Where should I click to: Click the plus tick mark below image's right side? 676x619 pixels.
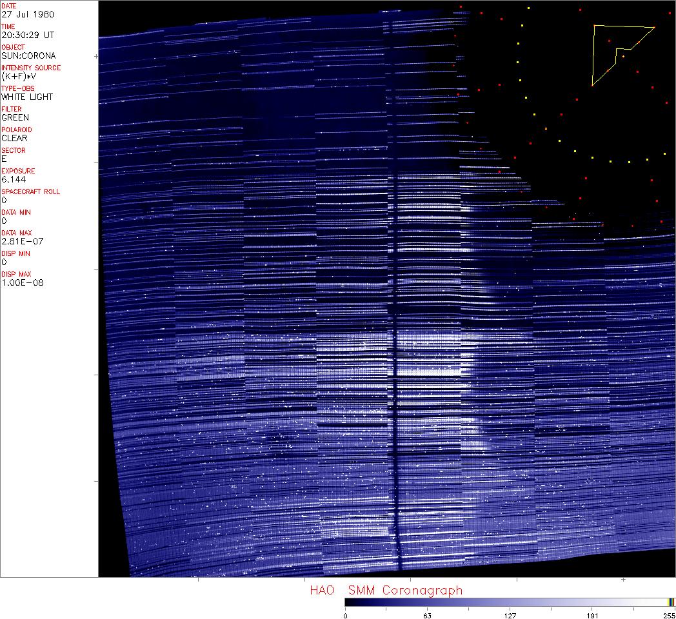[623, 580]
